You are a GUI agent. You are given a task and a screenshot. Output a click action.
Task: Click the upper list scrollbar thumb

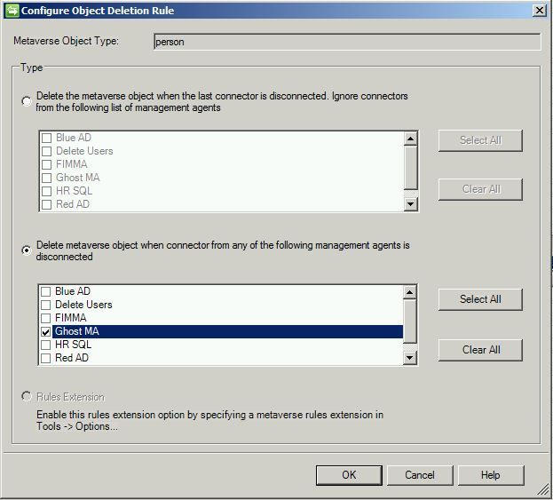(410, 168)
